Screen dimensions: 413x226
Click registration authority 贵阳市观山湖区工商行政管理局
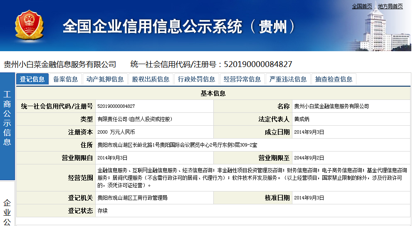(x=133, y=198)
